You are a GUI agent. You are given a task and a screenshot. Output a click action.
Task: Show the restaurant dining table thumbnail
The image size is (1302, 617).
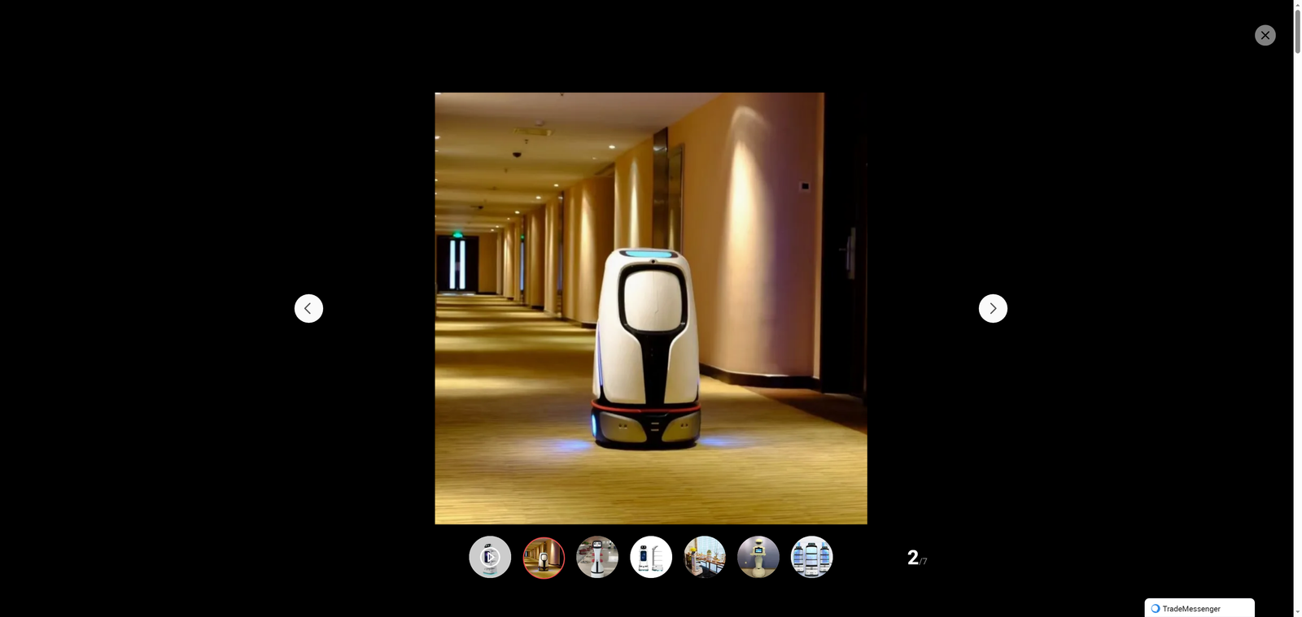(705, 557)
